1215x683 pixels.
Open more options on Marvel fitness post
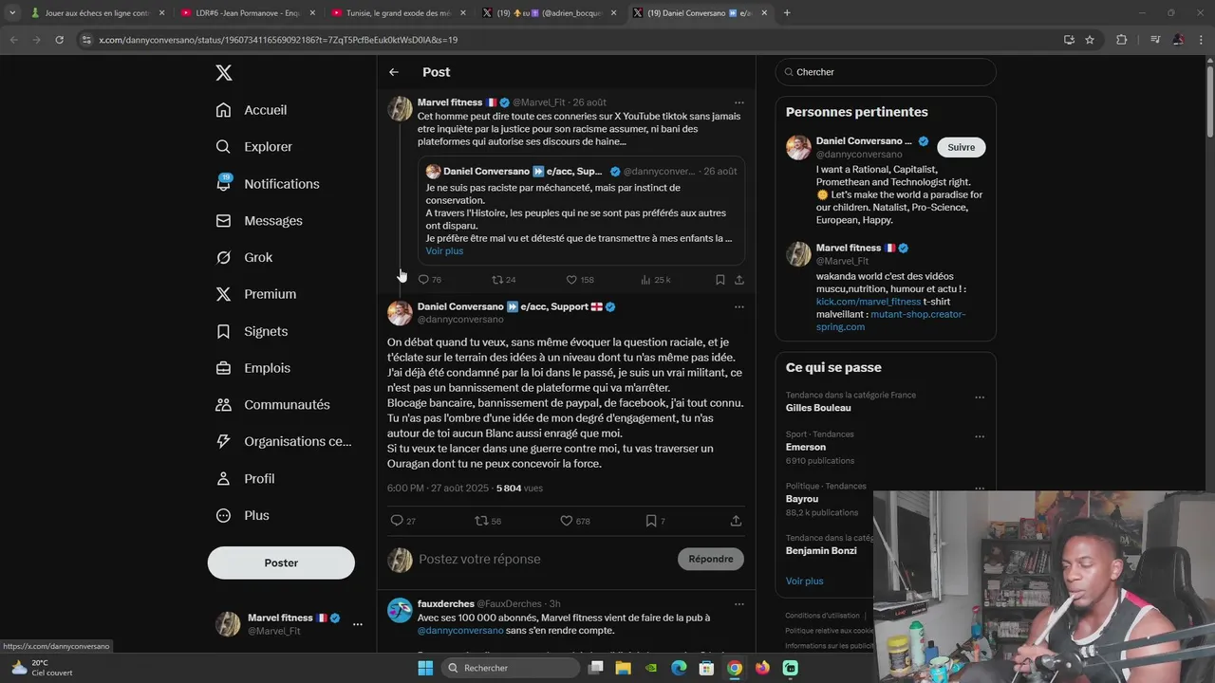739,102
